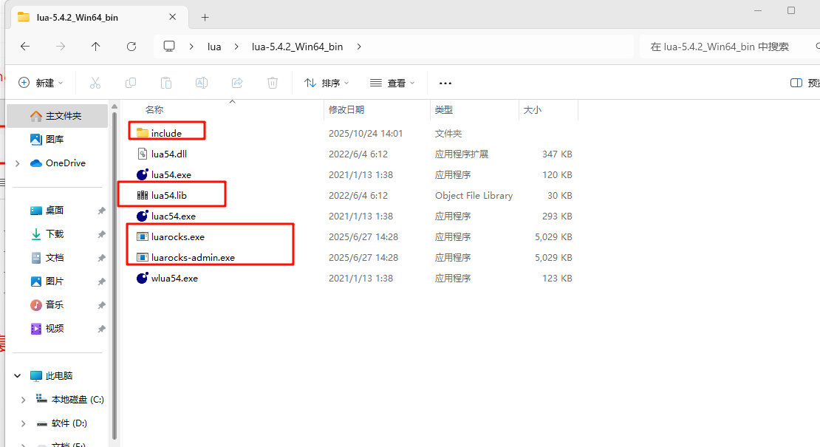Click the cut scissors icon in toolbar

click(x=95, y=83)
